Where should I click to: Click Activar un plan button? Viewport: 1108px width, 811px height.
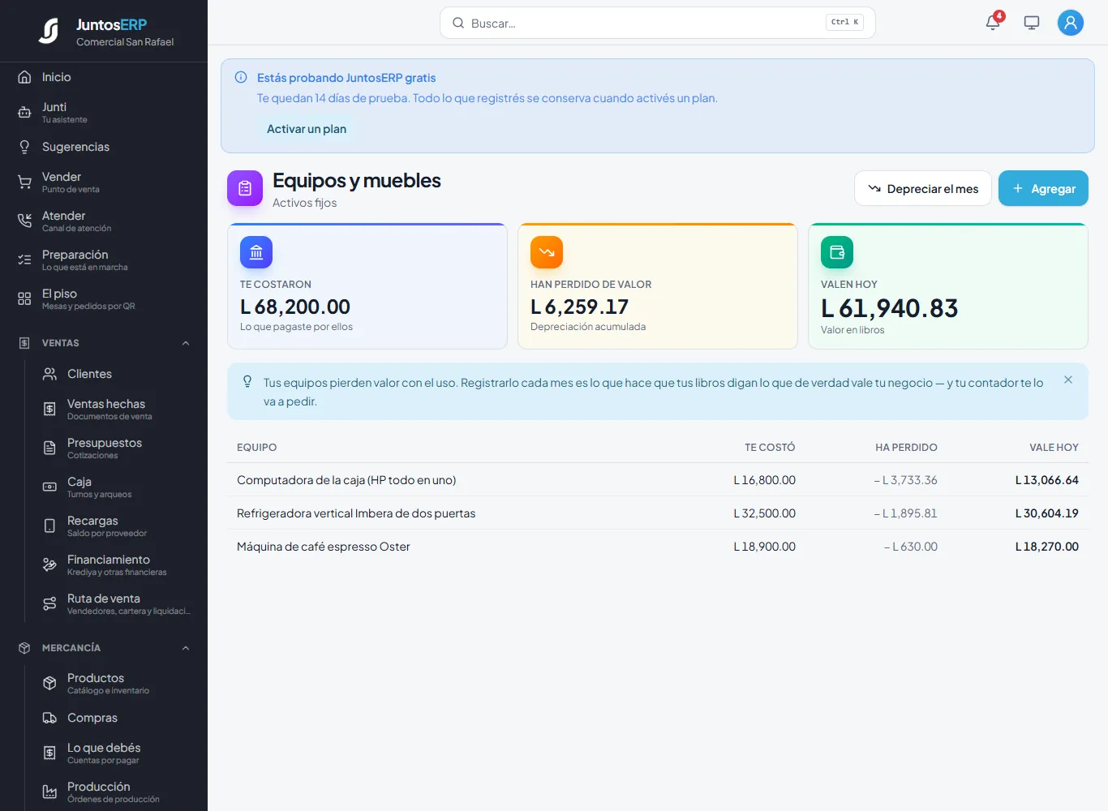[307, 129]
